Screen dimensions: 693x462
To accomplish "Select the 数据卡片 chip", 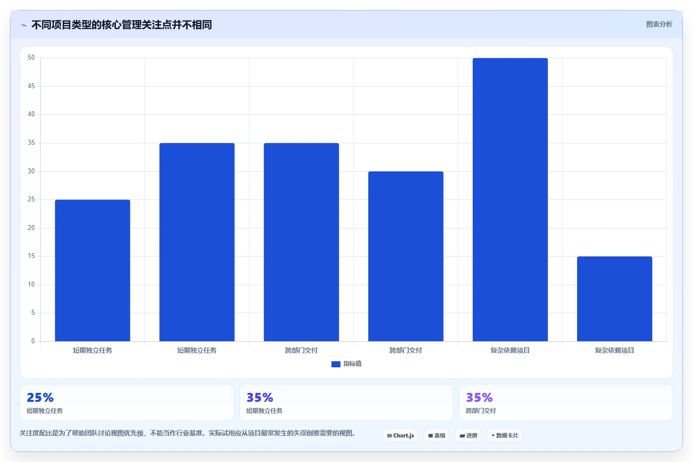I will point(505,435).
